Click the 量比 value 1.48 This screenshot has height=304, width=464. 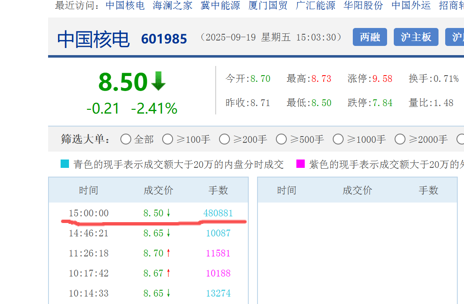coord(443,103)
